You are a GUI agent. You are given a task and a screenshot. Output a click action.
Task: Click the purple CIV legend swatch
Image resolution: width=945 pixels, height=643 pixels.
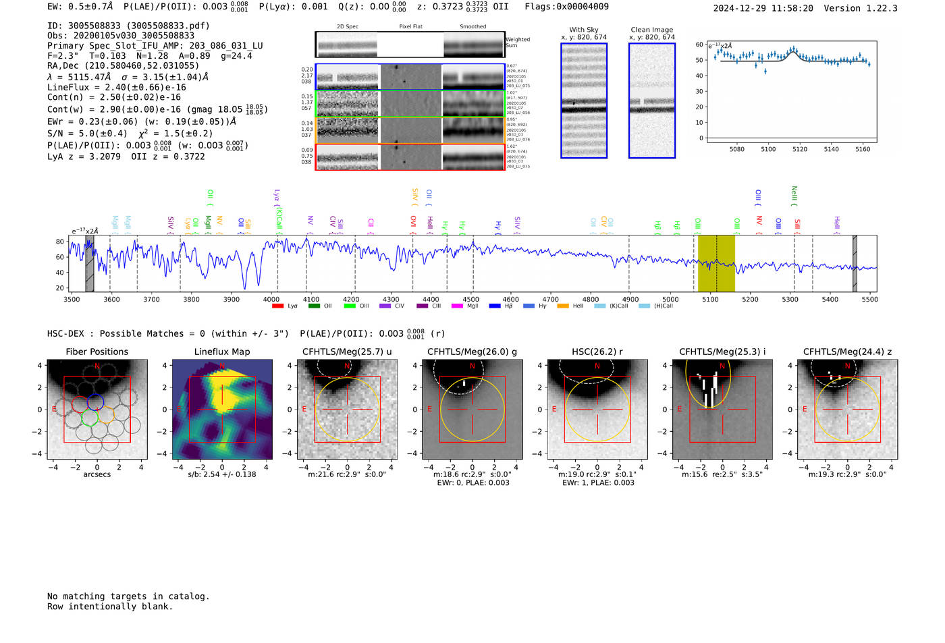pos(385,306)
